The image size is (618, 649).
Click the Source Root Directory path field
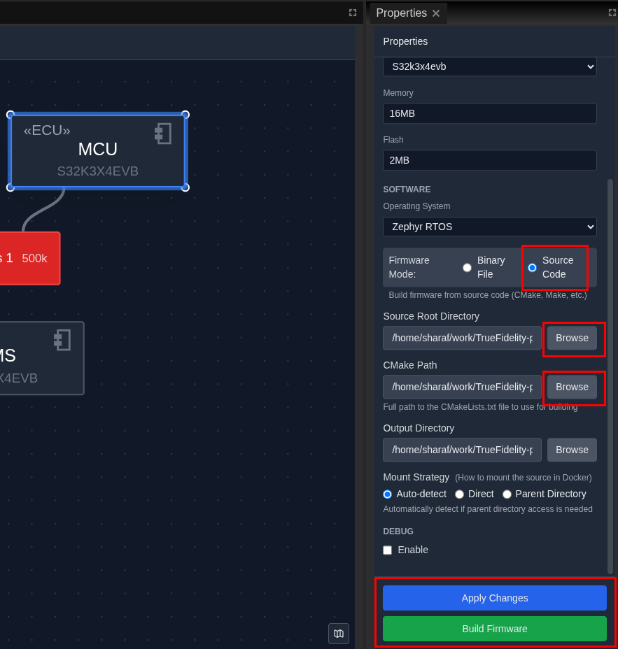click(x=462, y=338)
